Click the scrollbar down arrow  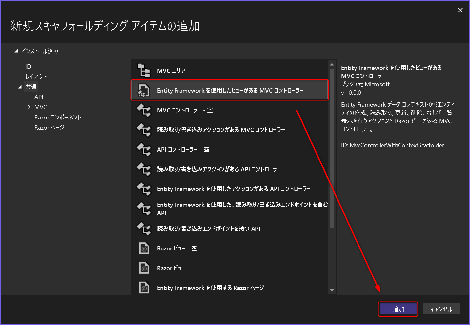332,291
